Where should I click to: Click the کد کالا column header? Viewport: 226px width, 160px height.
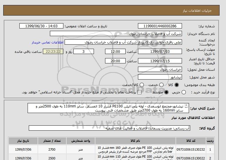191,141
